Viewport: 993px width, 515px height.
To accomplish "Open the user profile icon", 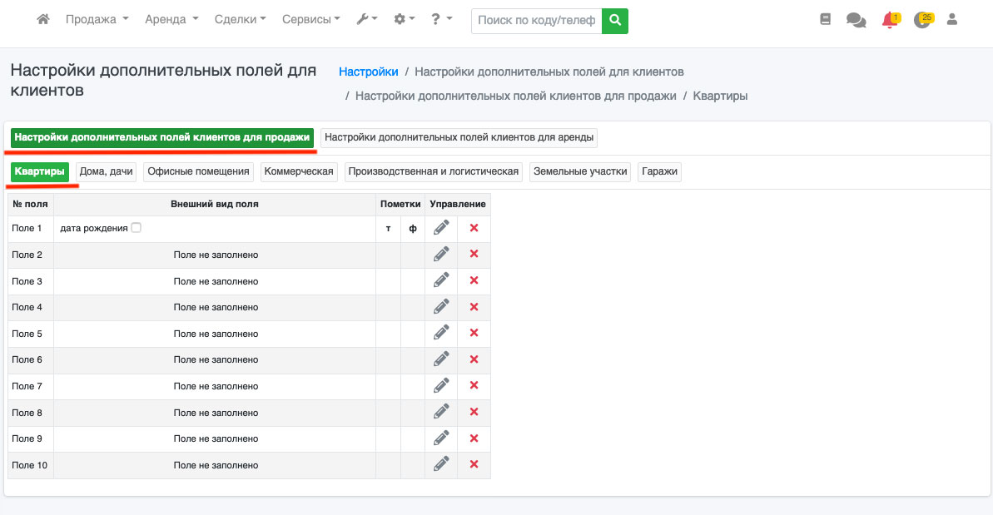I will (x=952, y=19).
